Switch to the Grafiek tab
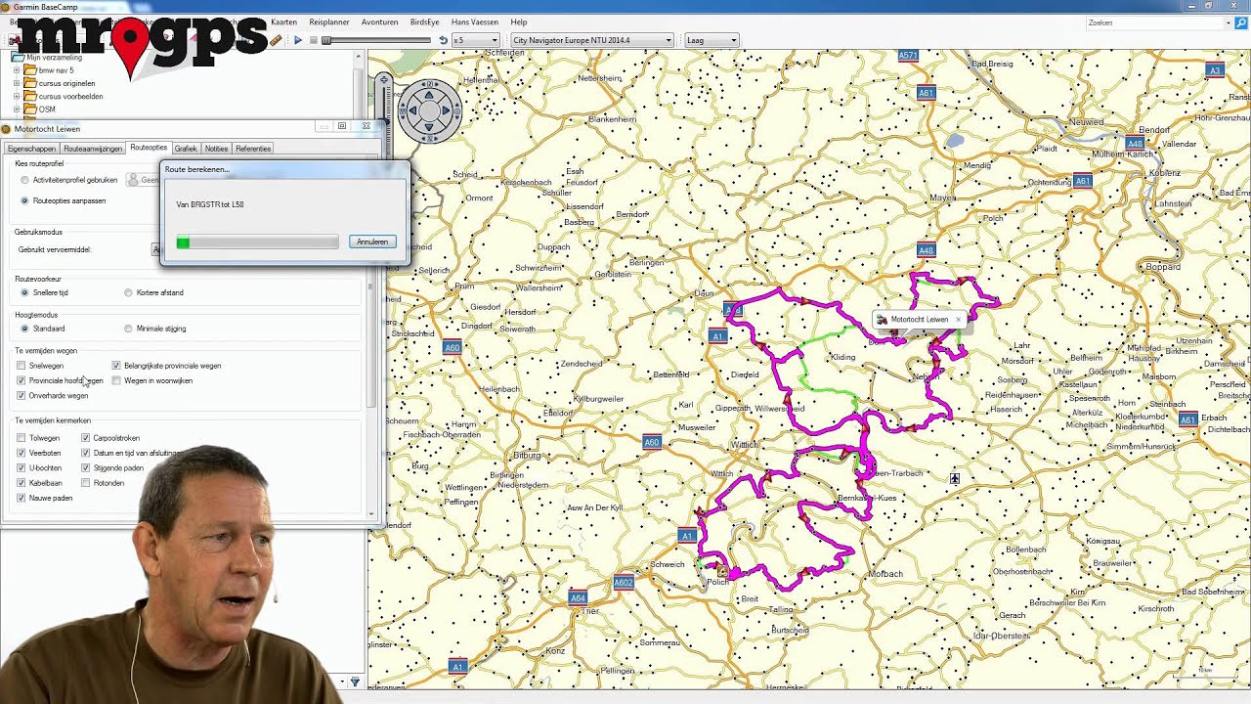 [186, 149]
